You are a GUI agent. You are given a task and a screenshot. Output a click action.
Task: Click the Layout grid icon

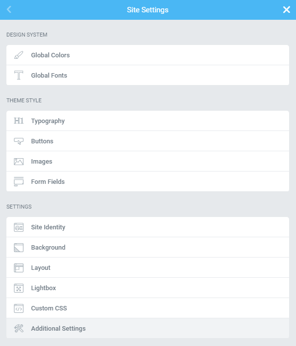19,268
